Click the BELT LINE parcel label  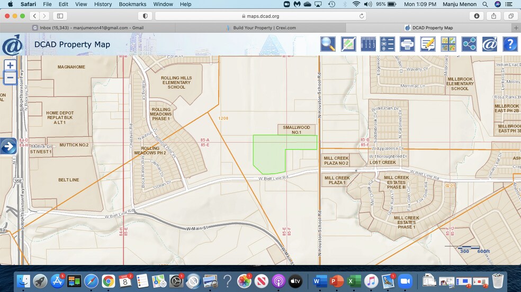[x=68, y=180]
